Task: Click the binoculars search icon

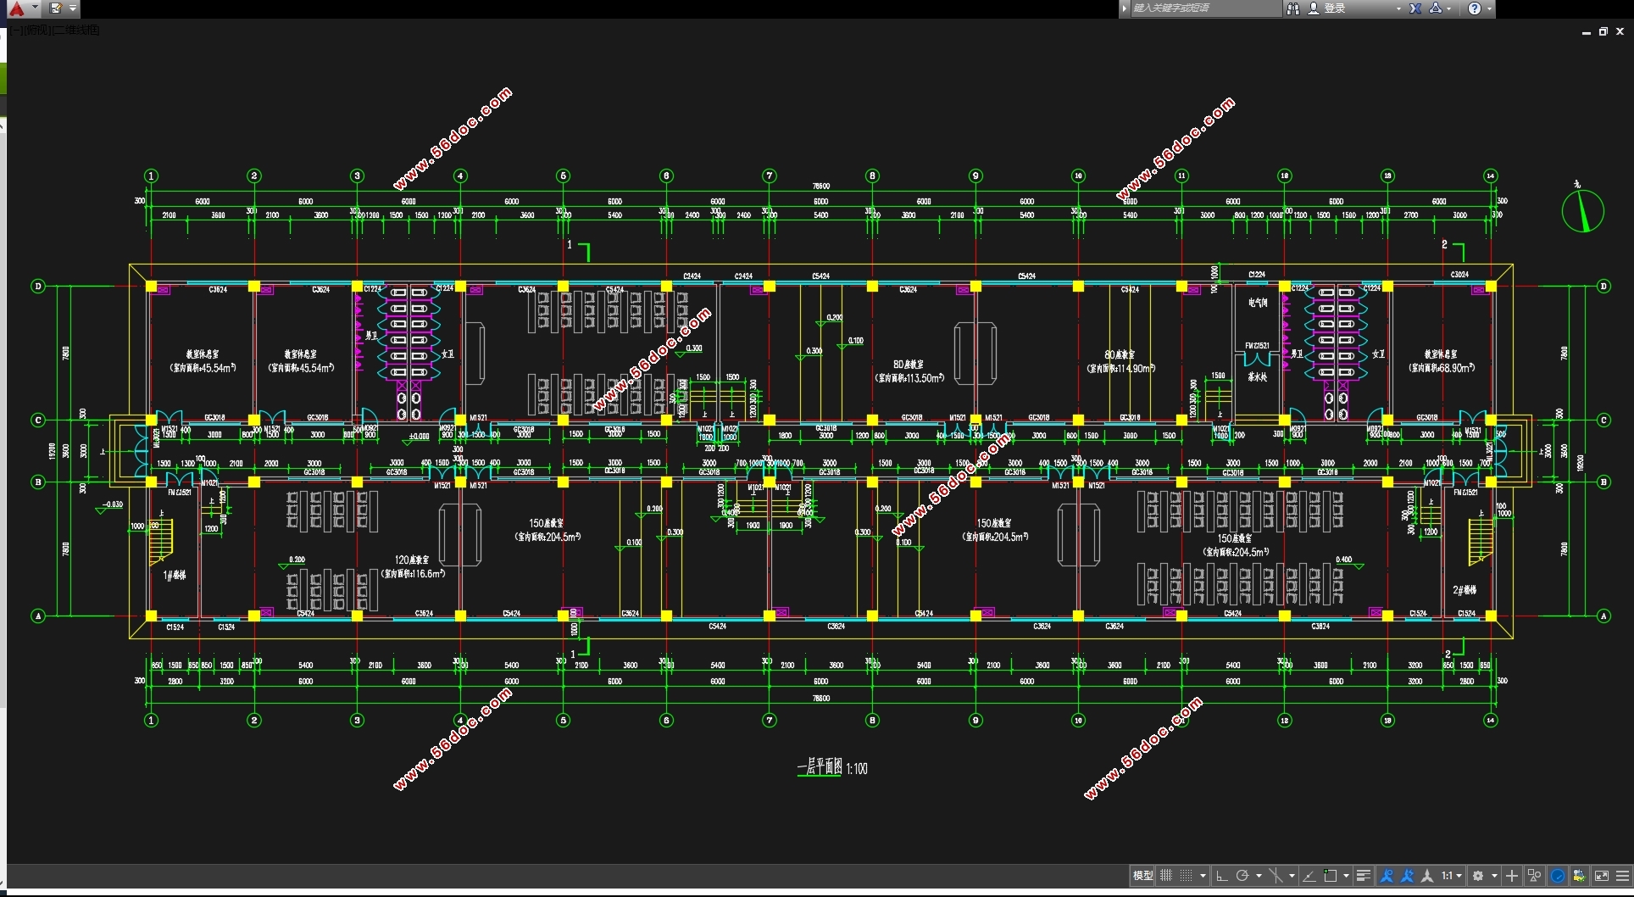Action: pos(1293,8)
